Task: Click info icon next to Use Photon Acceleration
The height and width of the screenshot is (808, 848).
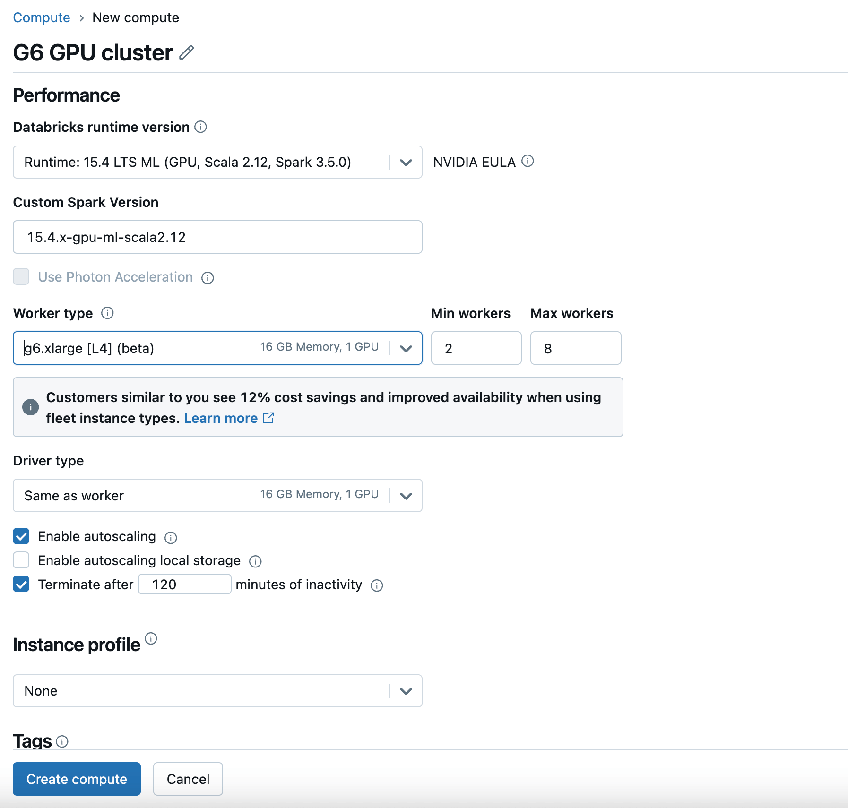Action: [208, 278]
